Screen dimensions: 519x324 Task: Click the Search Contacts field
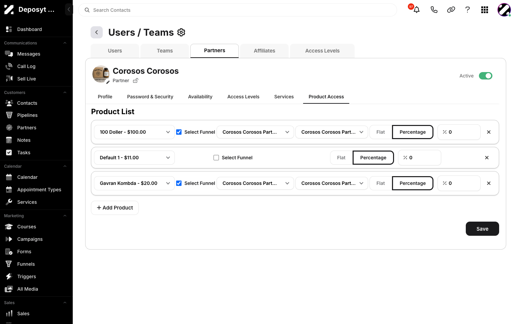[237, 10]
